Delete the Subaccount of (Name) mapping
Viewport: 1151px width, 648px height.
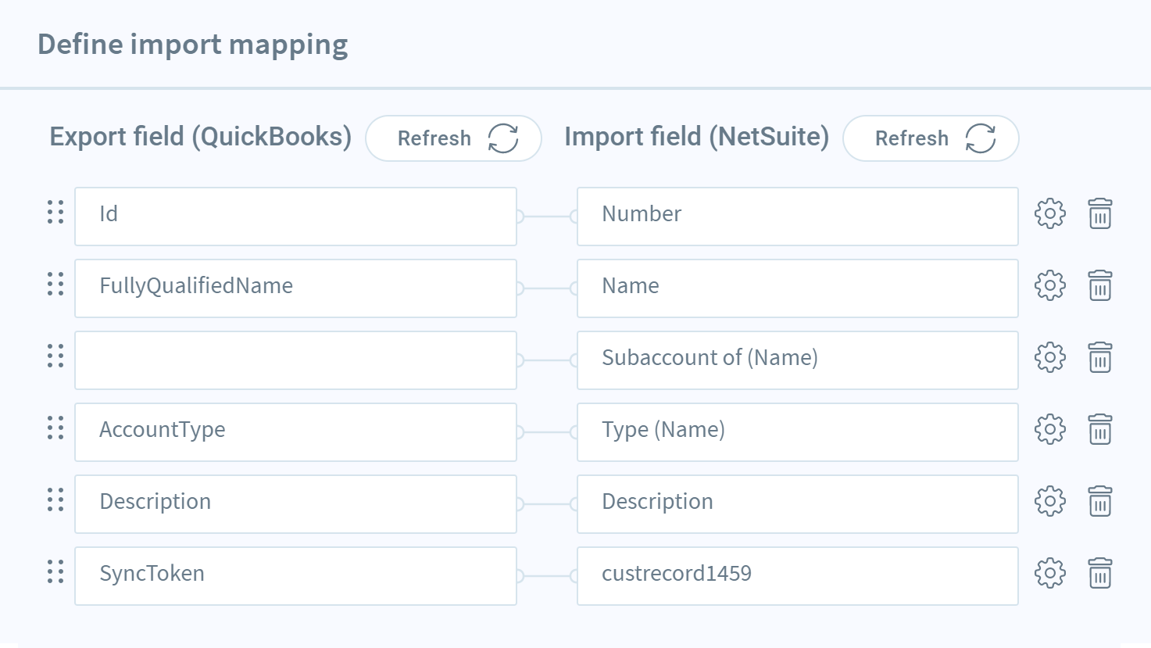[x=1100, y=357]
